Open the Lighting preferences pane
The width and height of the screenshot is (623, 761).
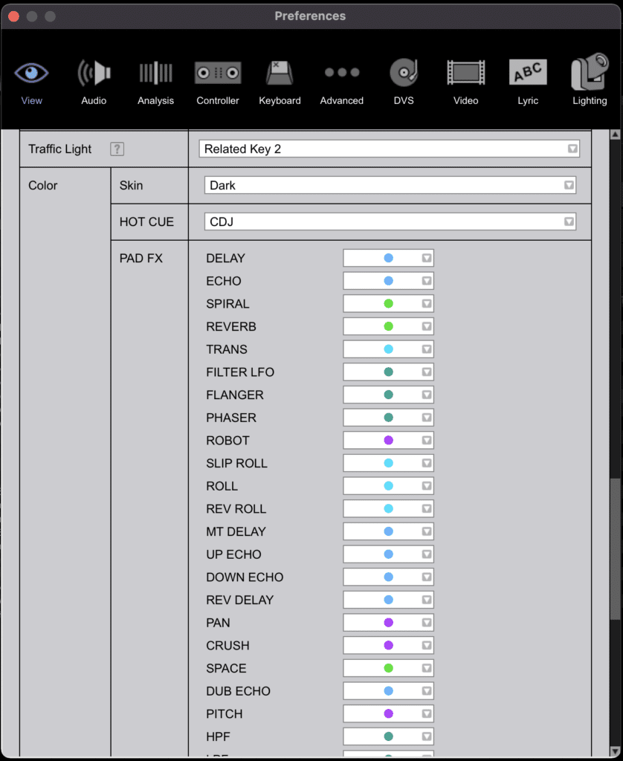click(590, 81)
